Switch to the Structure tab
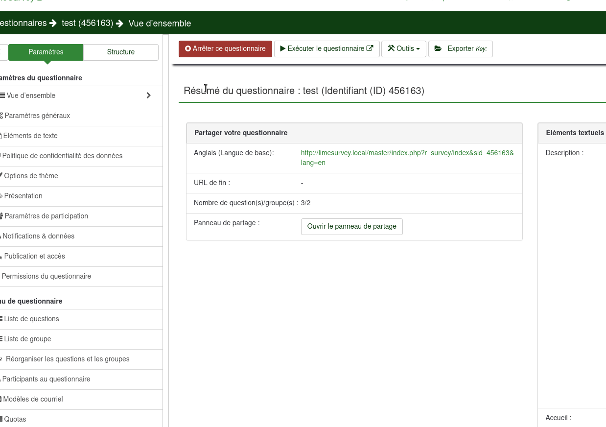 (x=120, y=52)
